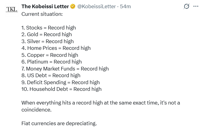Open the three-dot More options menu
This screenshot has height=127, width=203.
click(196, 6)
